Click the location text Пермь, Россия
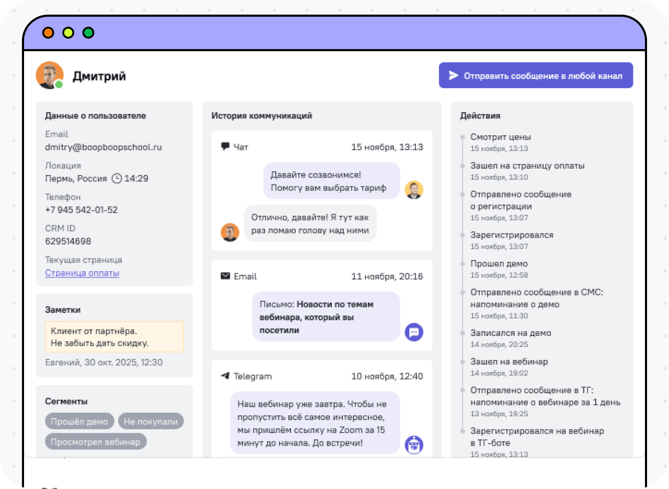 [76, 178]
